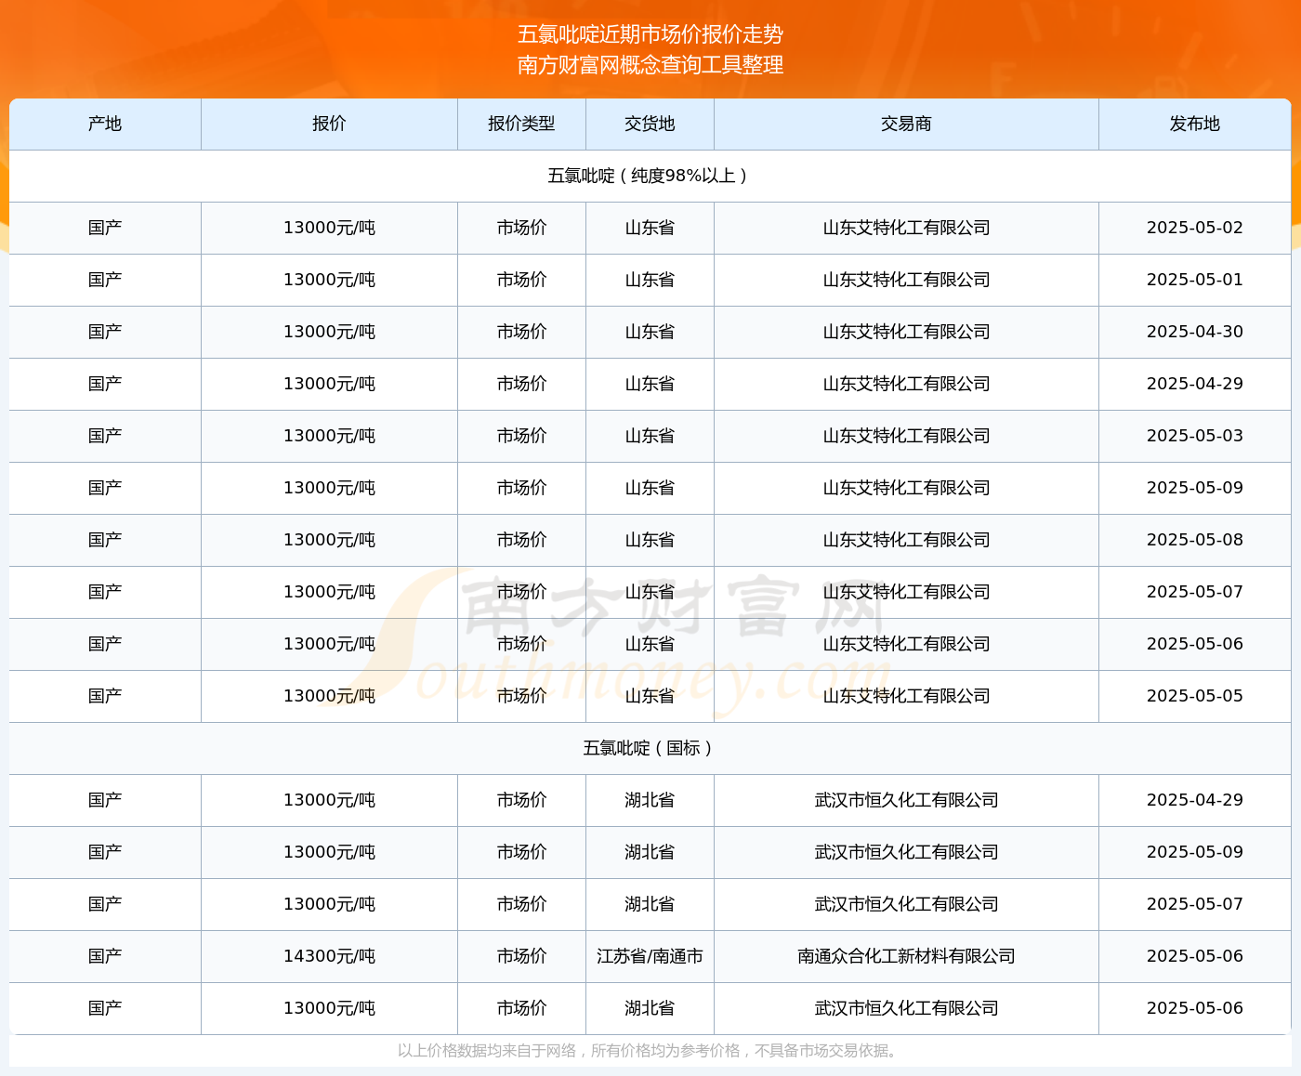Click section heading 五氯吡啶（纯度98%以上）

(x=650, y=176)
